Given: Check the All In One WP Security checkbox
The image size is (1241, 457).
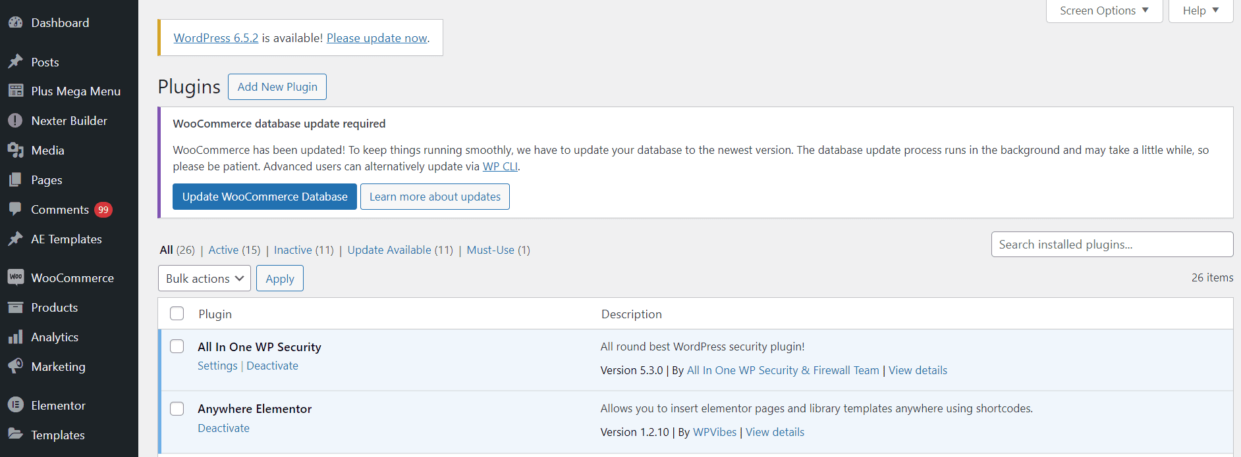Looking at the screenshot, I should (x=177, y=347).
